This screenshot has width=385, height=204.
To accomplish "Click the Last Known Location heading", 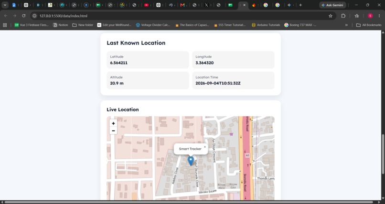I will pos(136,43).
